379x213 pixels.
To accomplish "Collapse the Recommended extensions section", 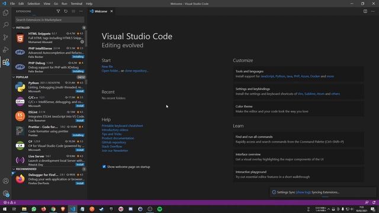I will tap(50, 169).
